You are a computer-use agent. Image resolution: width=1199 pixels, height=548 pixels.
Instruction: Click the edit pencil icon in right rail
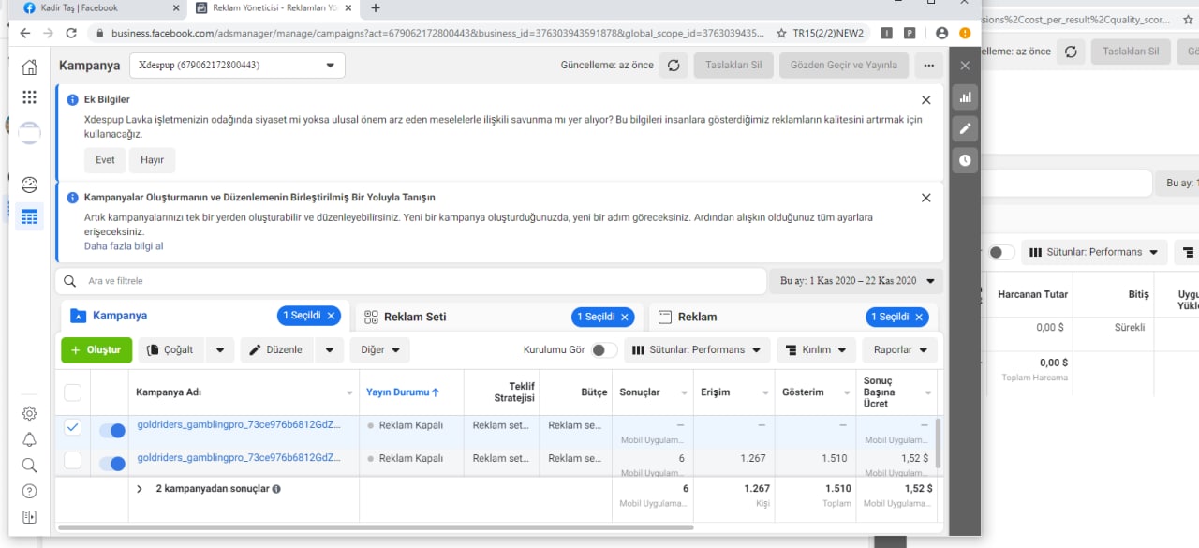965,128
